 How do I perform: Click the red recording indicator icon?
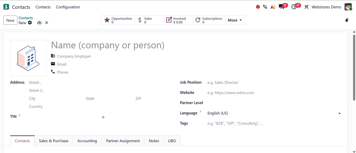coord(258,7)
